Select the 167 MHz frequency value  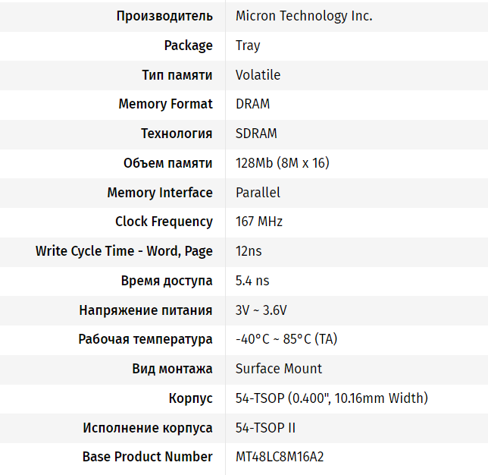coord(259,222)
